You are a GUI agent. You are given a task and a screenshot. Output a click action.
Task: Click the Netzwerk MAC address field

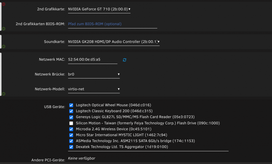93,60
